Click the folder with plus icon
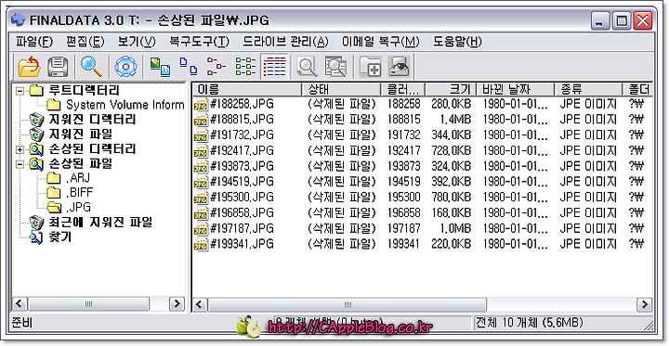669x346 pixels. (371, 67)
